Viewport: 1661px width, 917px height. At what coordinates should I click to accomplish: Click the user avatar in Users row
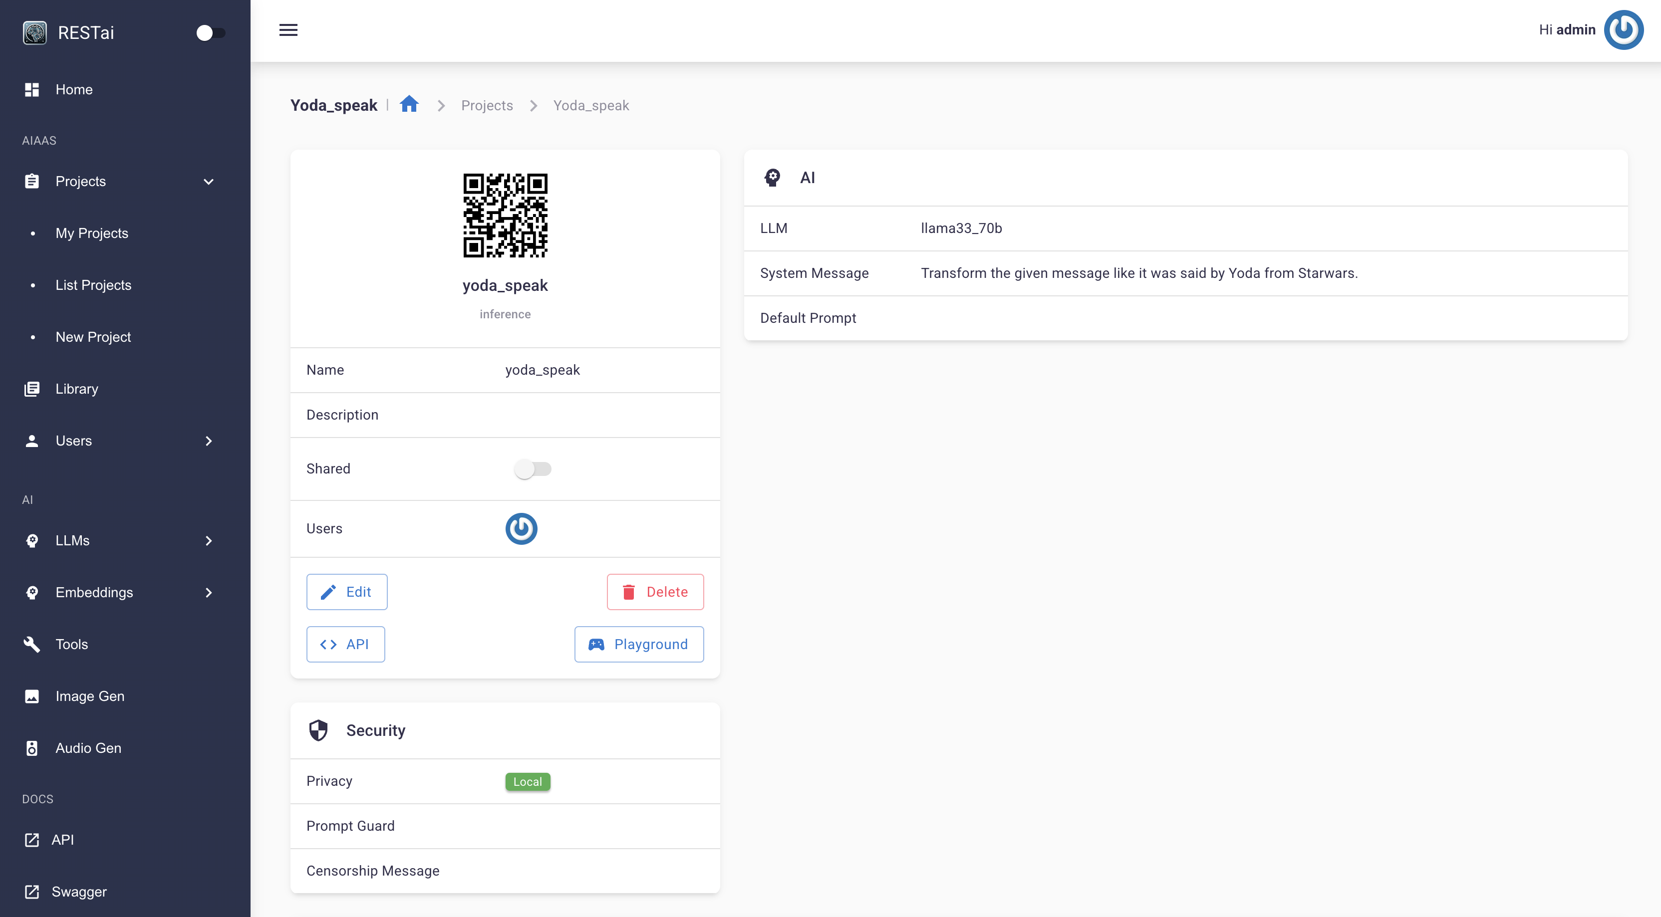pyautogui.click(x=521, y=528)
